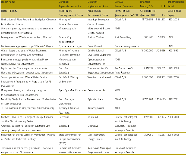Click the text 'Центр, Харьків'
This screenshot has width=186, height=156.
tap(96, 33)
